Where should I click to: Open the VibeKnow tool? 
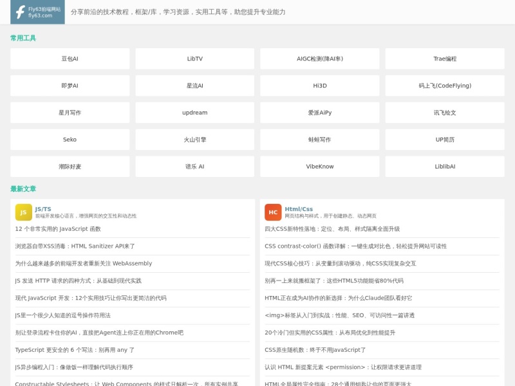(320, 167)
